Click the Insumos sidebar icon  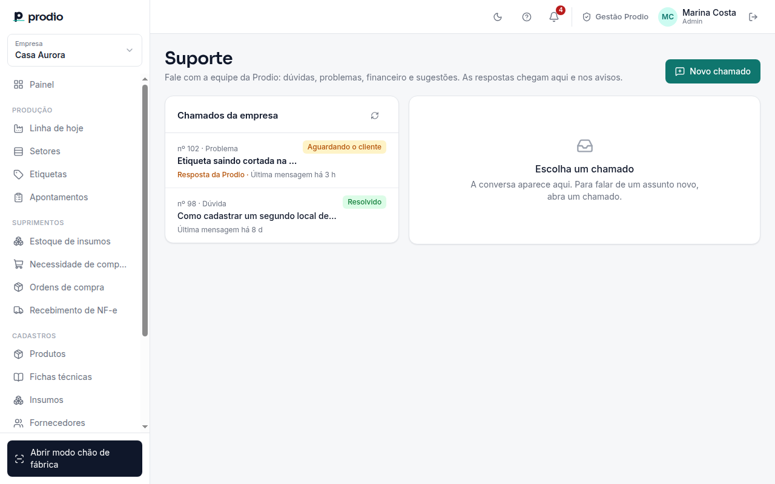pyautogui.click(x=19, y=400)
